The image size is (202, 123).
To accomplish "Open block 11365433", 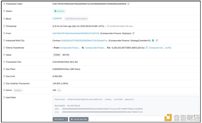I will pyautogui.click(x=57, y=19).
